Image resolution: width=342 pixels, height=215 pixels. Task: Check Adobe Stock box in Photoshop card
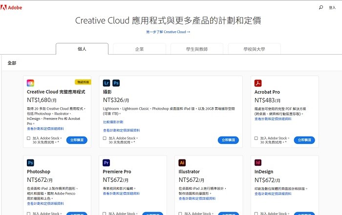tap(28, 214)
